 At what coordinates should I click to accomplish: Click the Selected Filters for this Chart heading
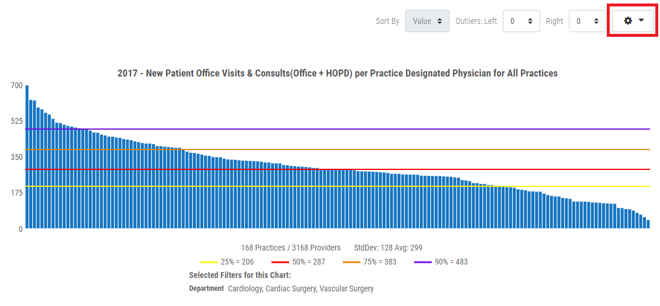[x=240, y=275]
